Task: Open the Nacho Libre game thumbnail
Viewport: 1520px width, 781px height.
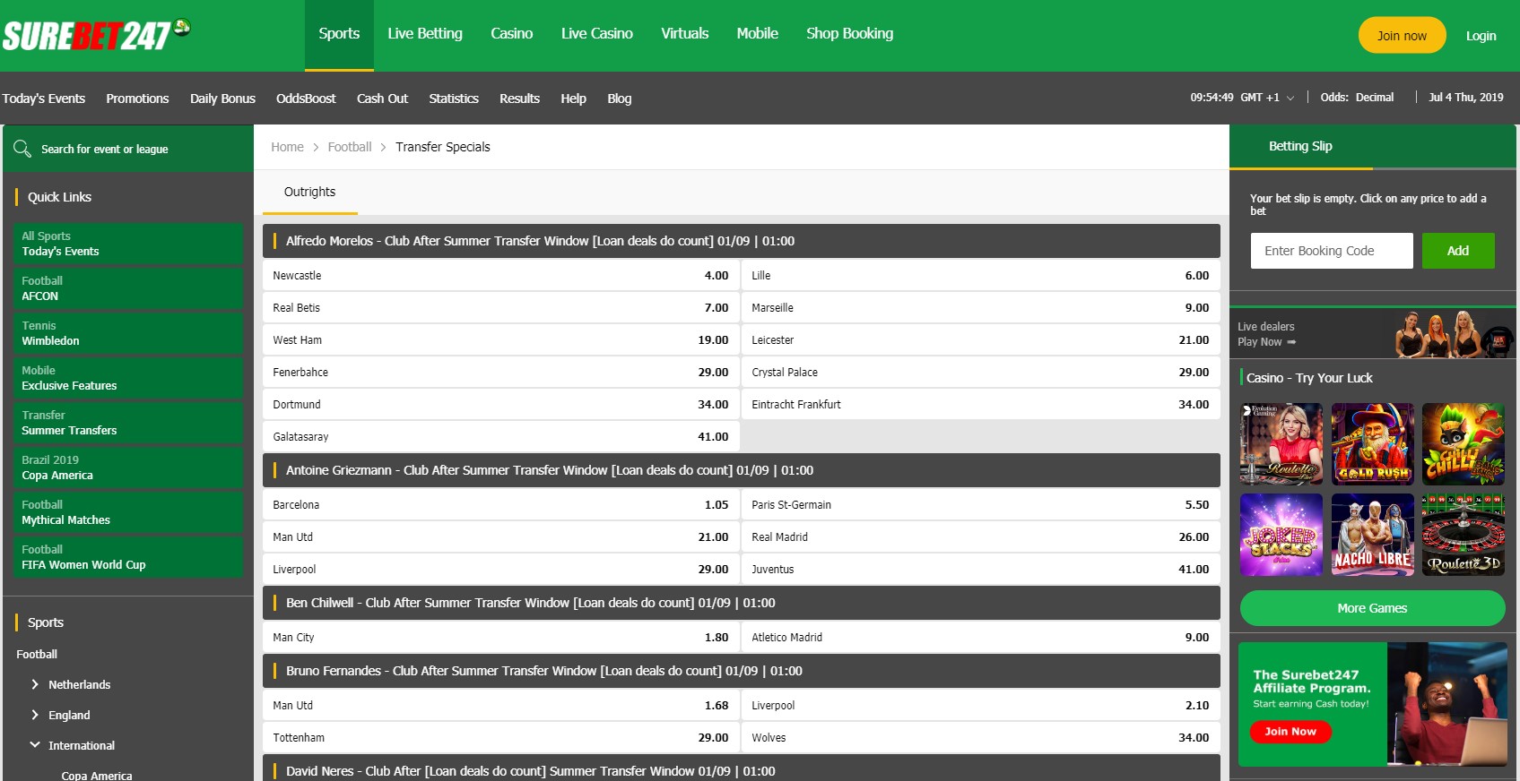Action: pos(1373,535)
